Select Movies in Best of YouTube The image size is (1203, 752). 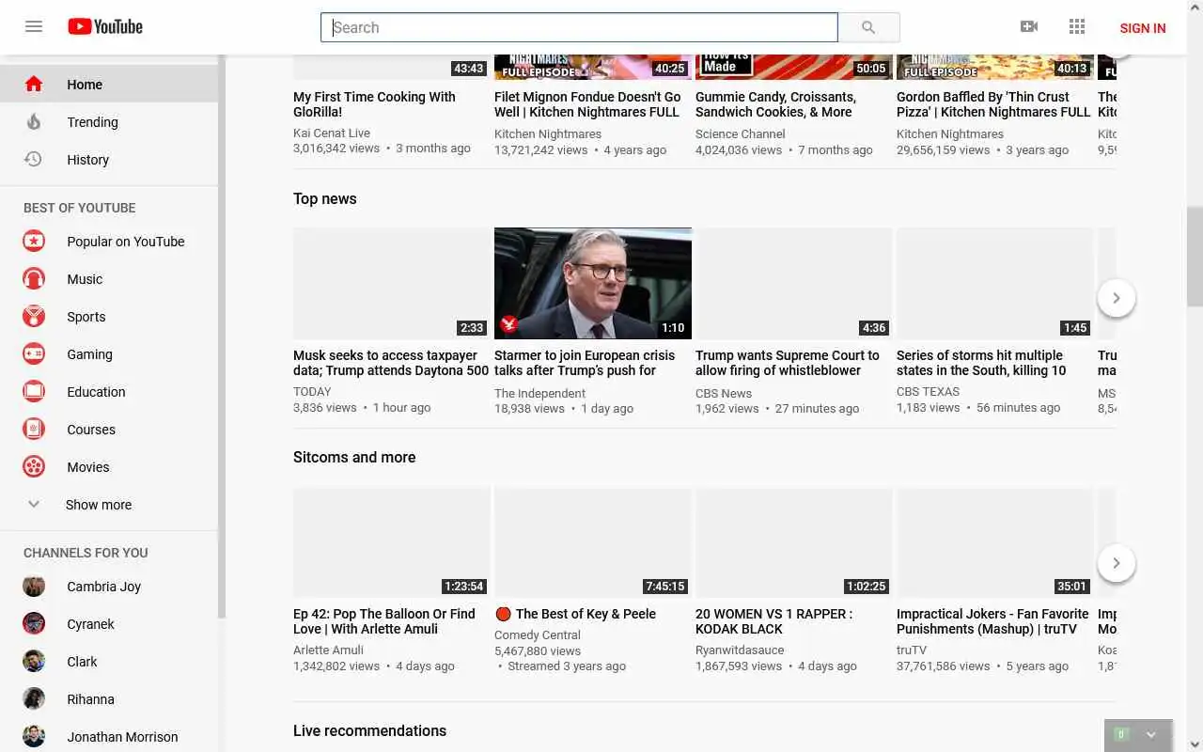(109, 467)
